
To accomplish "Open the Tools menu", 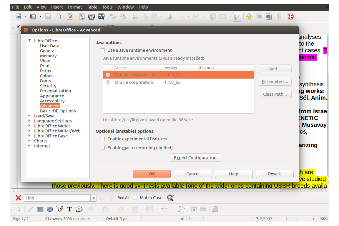I will [107, 7].
